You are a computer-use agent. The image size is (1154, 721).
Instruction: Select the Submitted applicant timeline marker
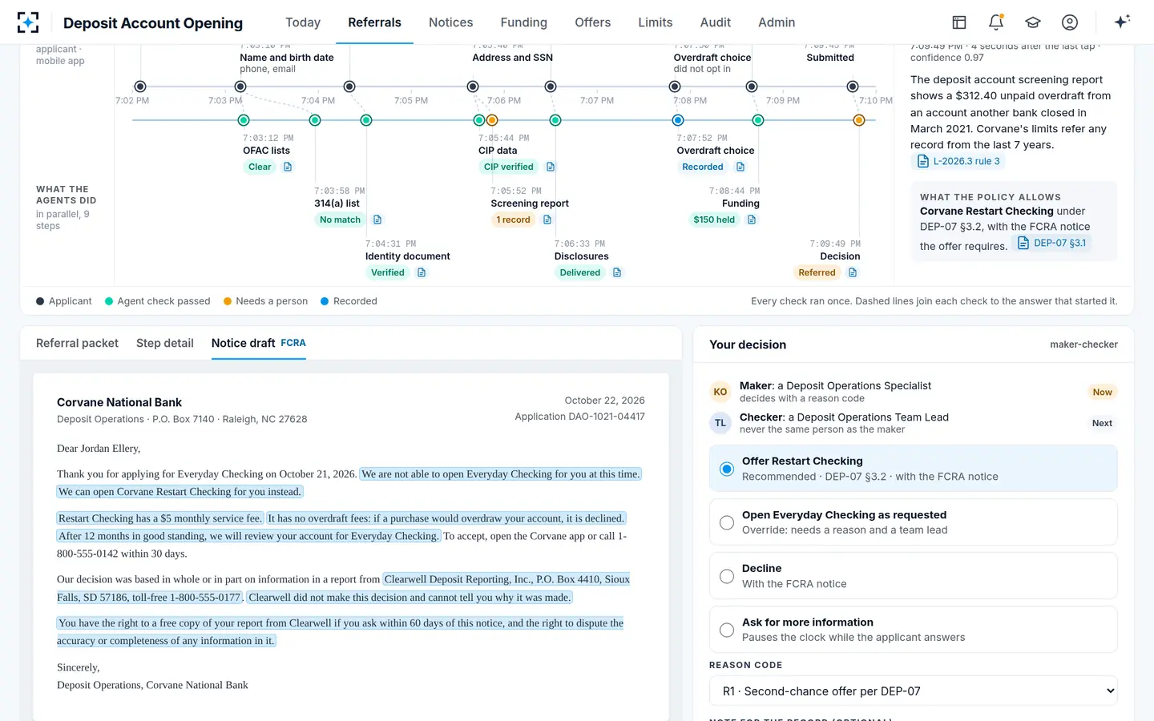[853, 87]
